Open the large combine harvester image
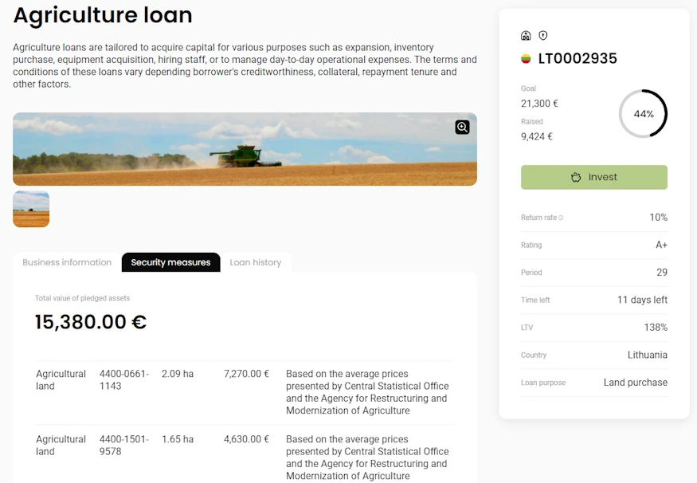This screenshot has height=483, width=697. coord(245,149)
